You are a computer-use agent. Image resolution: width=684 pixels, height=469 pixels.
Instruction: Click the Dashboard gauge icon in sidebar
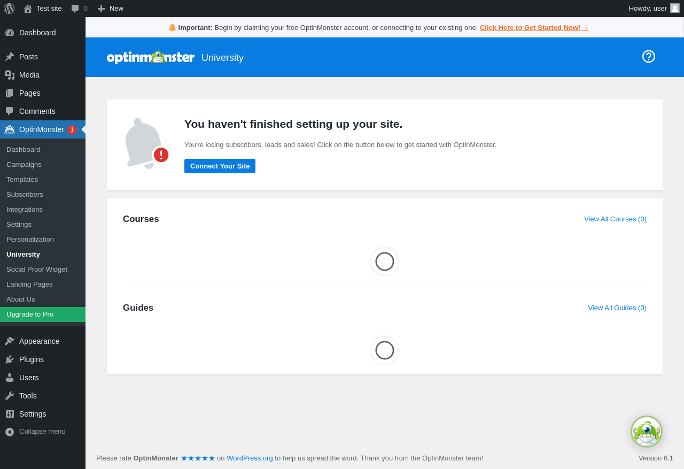[10, 33]
